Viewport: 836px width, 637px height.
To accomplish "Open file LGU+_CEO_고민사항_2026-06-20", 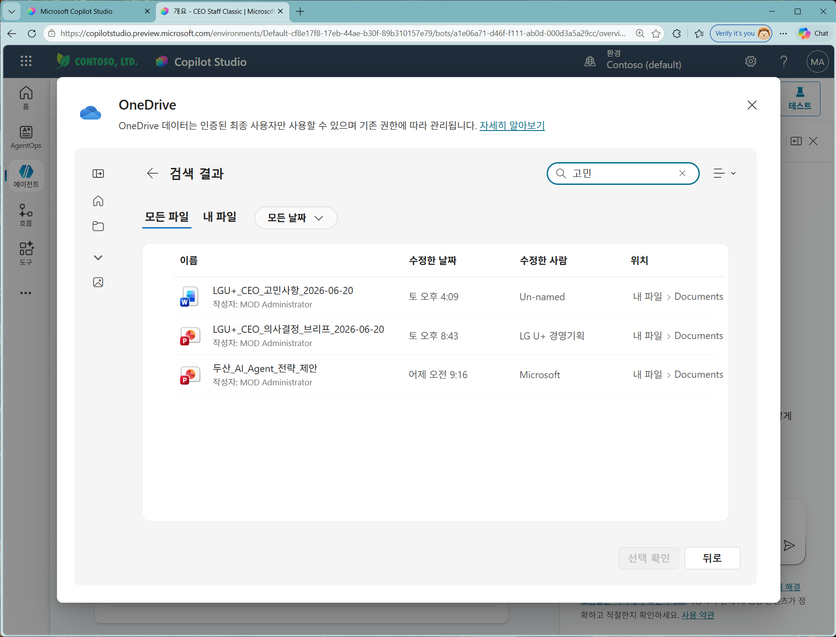I will tap(283, 290).
